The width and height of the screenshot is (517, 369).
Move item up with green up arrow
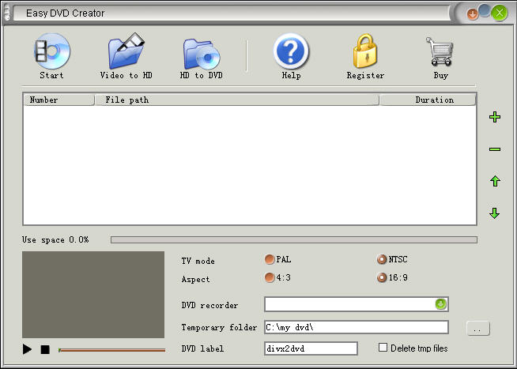(495, 181)
